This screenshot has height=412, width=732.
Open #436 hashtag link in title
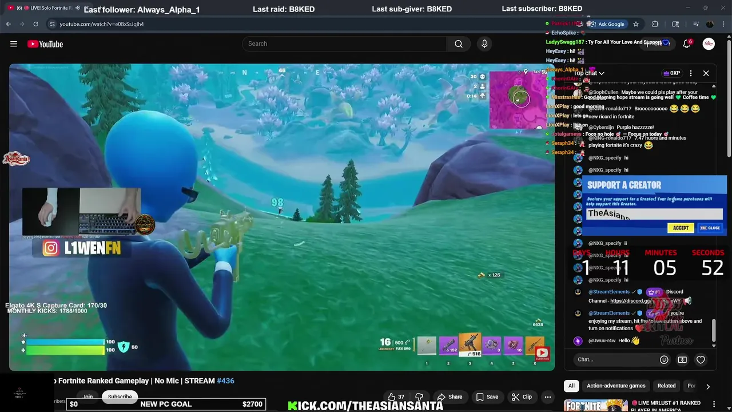(x=225, y=381)
